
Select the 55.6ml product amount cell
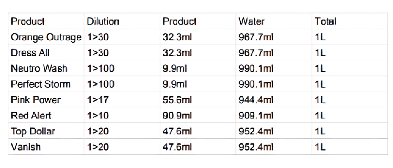(x=177, y=100)
